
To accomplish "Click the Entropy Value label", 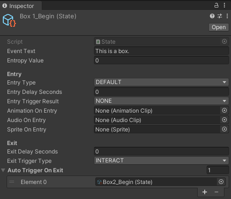I will tap(25, 61).
